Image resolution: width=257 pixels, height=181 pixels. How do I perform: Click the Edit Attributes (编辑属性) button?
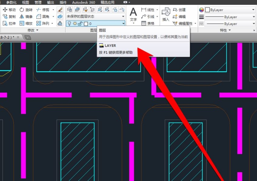183,23
